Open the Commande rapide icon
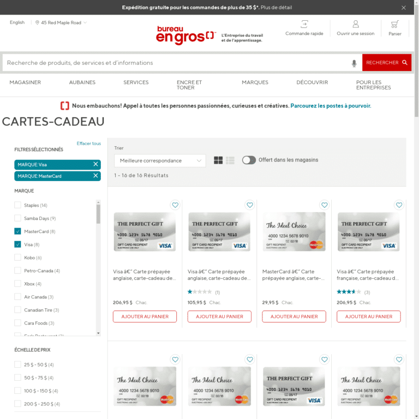This screenshot has height=419, width=419. click(304, 25)
